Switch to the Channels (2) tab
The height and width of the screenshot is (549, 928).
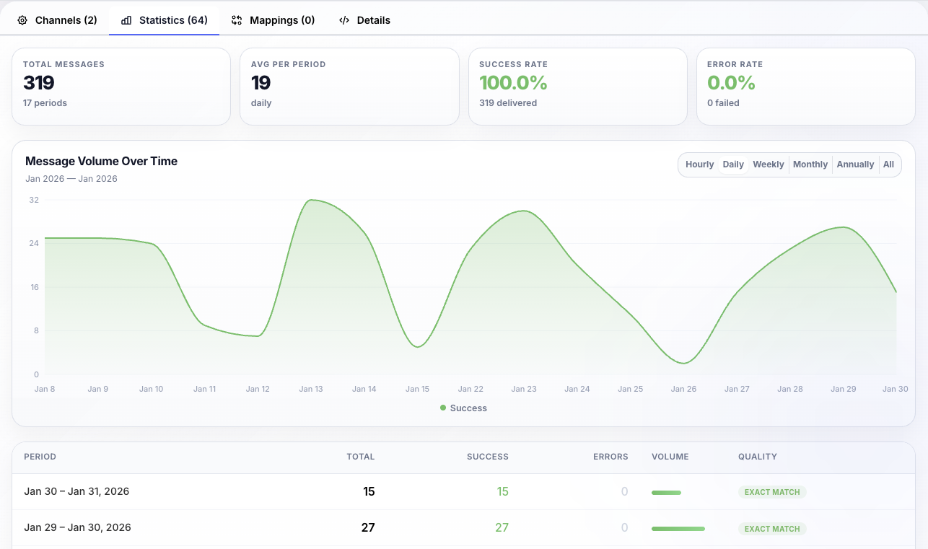57,20
